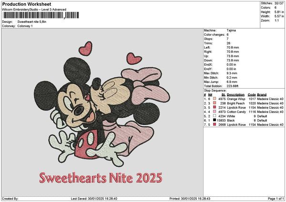Select the White thread swatch
286x202 pixels.
[x=215, y=116]
